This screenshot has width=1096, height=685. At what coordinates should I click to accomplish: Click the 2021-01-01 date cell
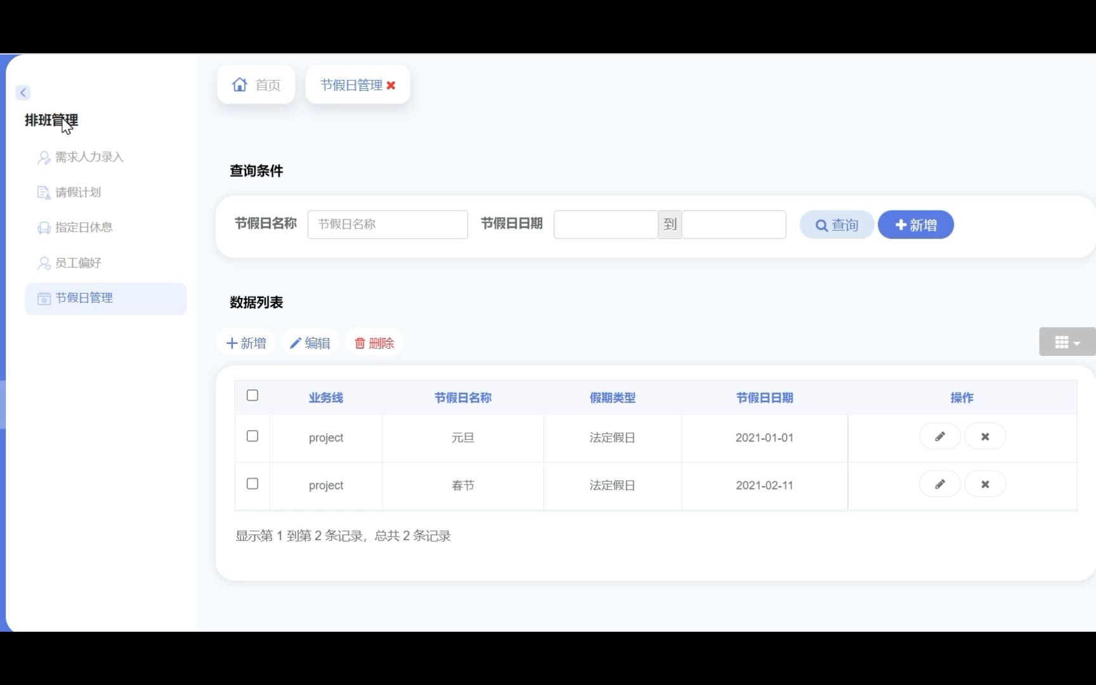(x=765, y=438)
